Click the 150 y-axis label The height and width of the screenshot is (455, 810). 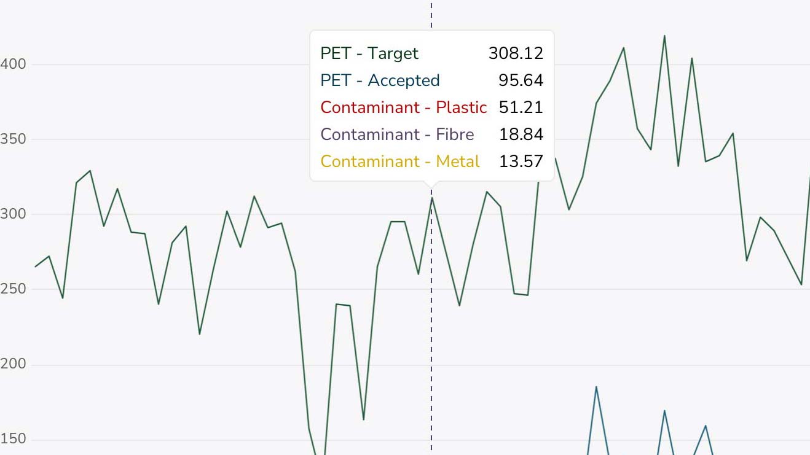pyautogui.click(x=12, y=440)
